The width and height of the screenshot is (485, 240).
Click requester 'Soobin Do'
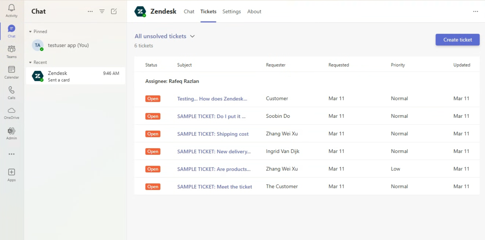tap(278, 116)
